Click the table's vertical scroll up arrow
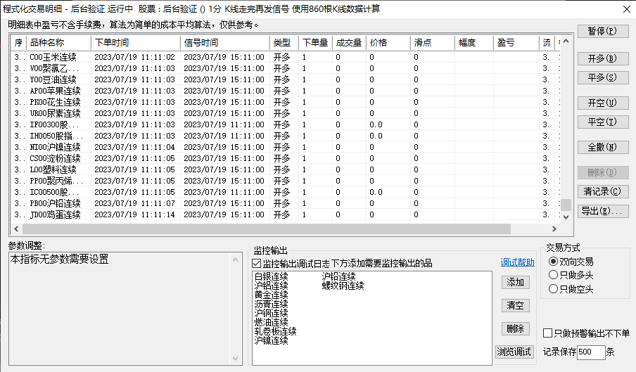 point(566,42)
